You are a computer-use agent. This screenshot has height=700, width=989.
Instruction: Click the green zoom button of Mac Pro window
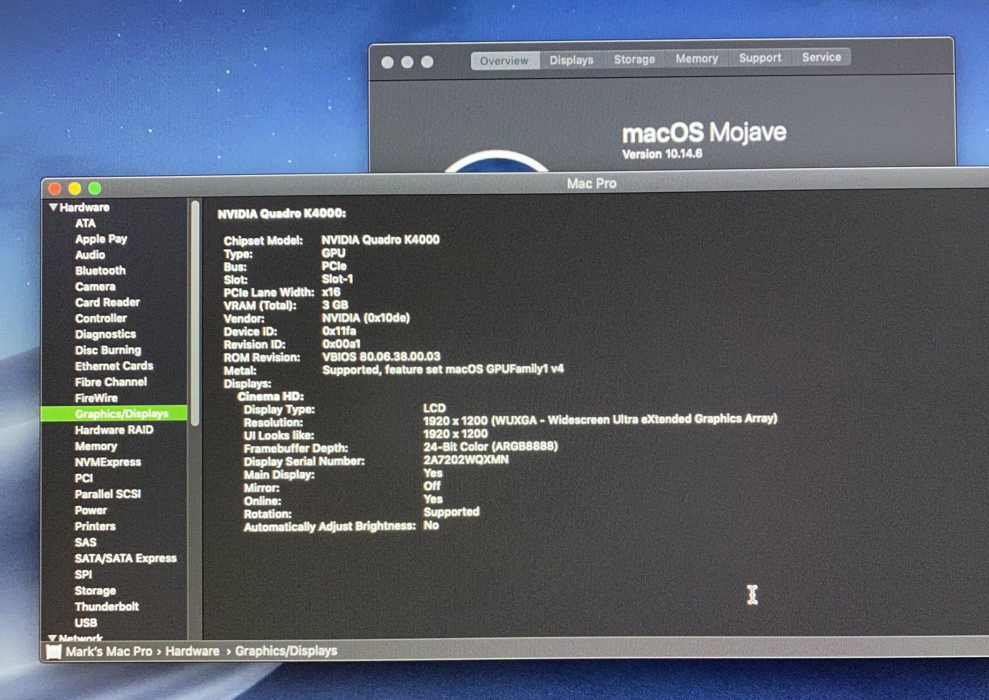[95, 188]
